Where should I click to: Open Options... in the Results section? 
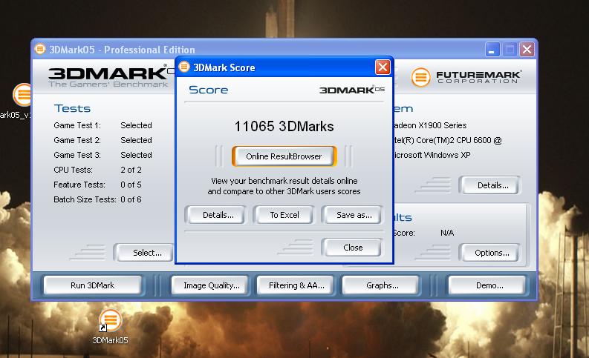tap(492, 253)
